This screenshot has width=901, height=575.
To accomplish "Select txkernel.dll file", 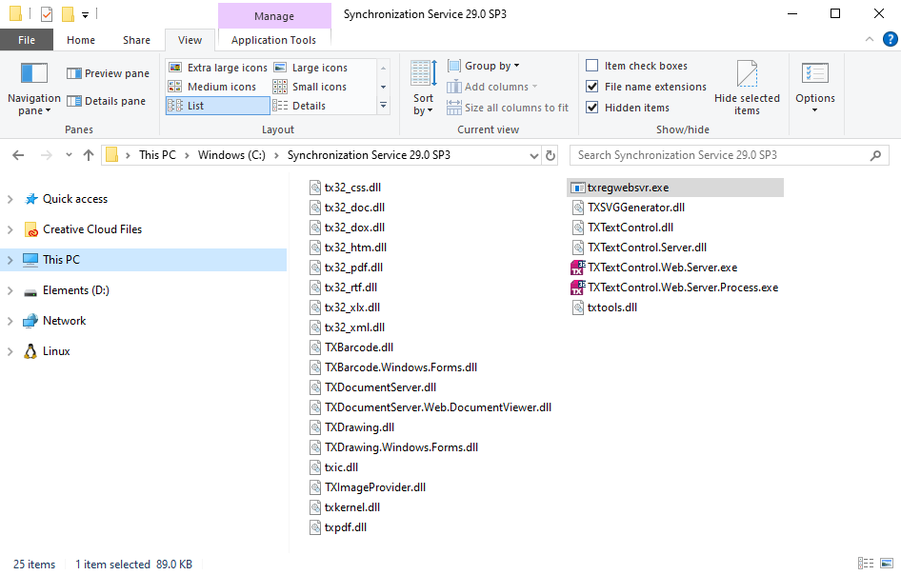I will click(345, 507).
